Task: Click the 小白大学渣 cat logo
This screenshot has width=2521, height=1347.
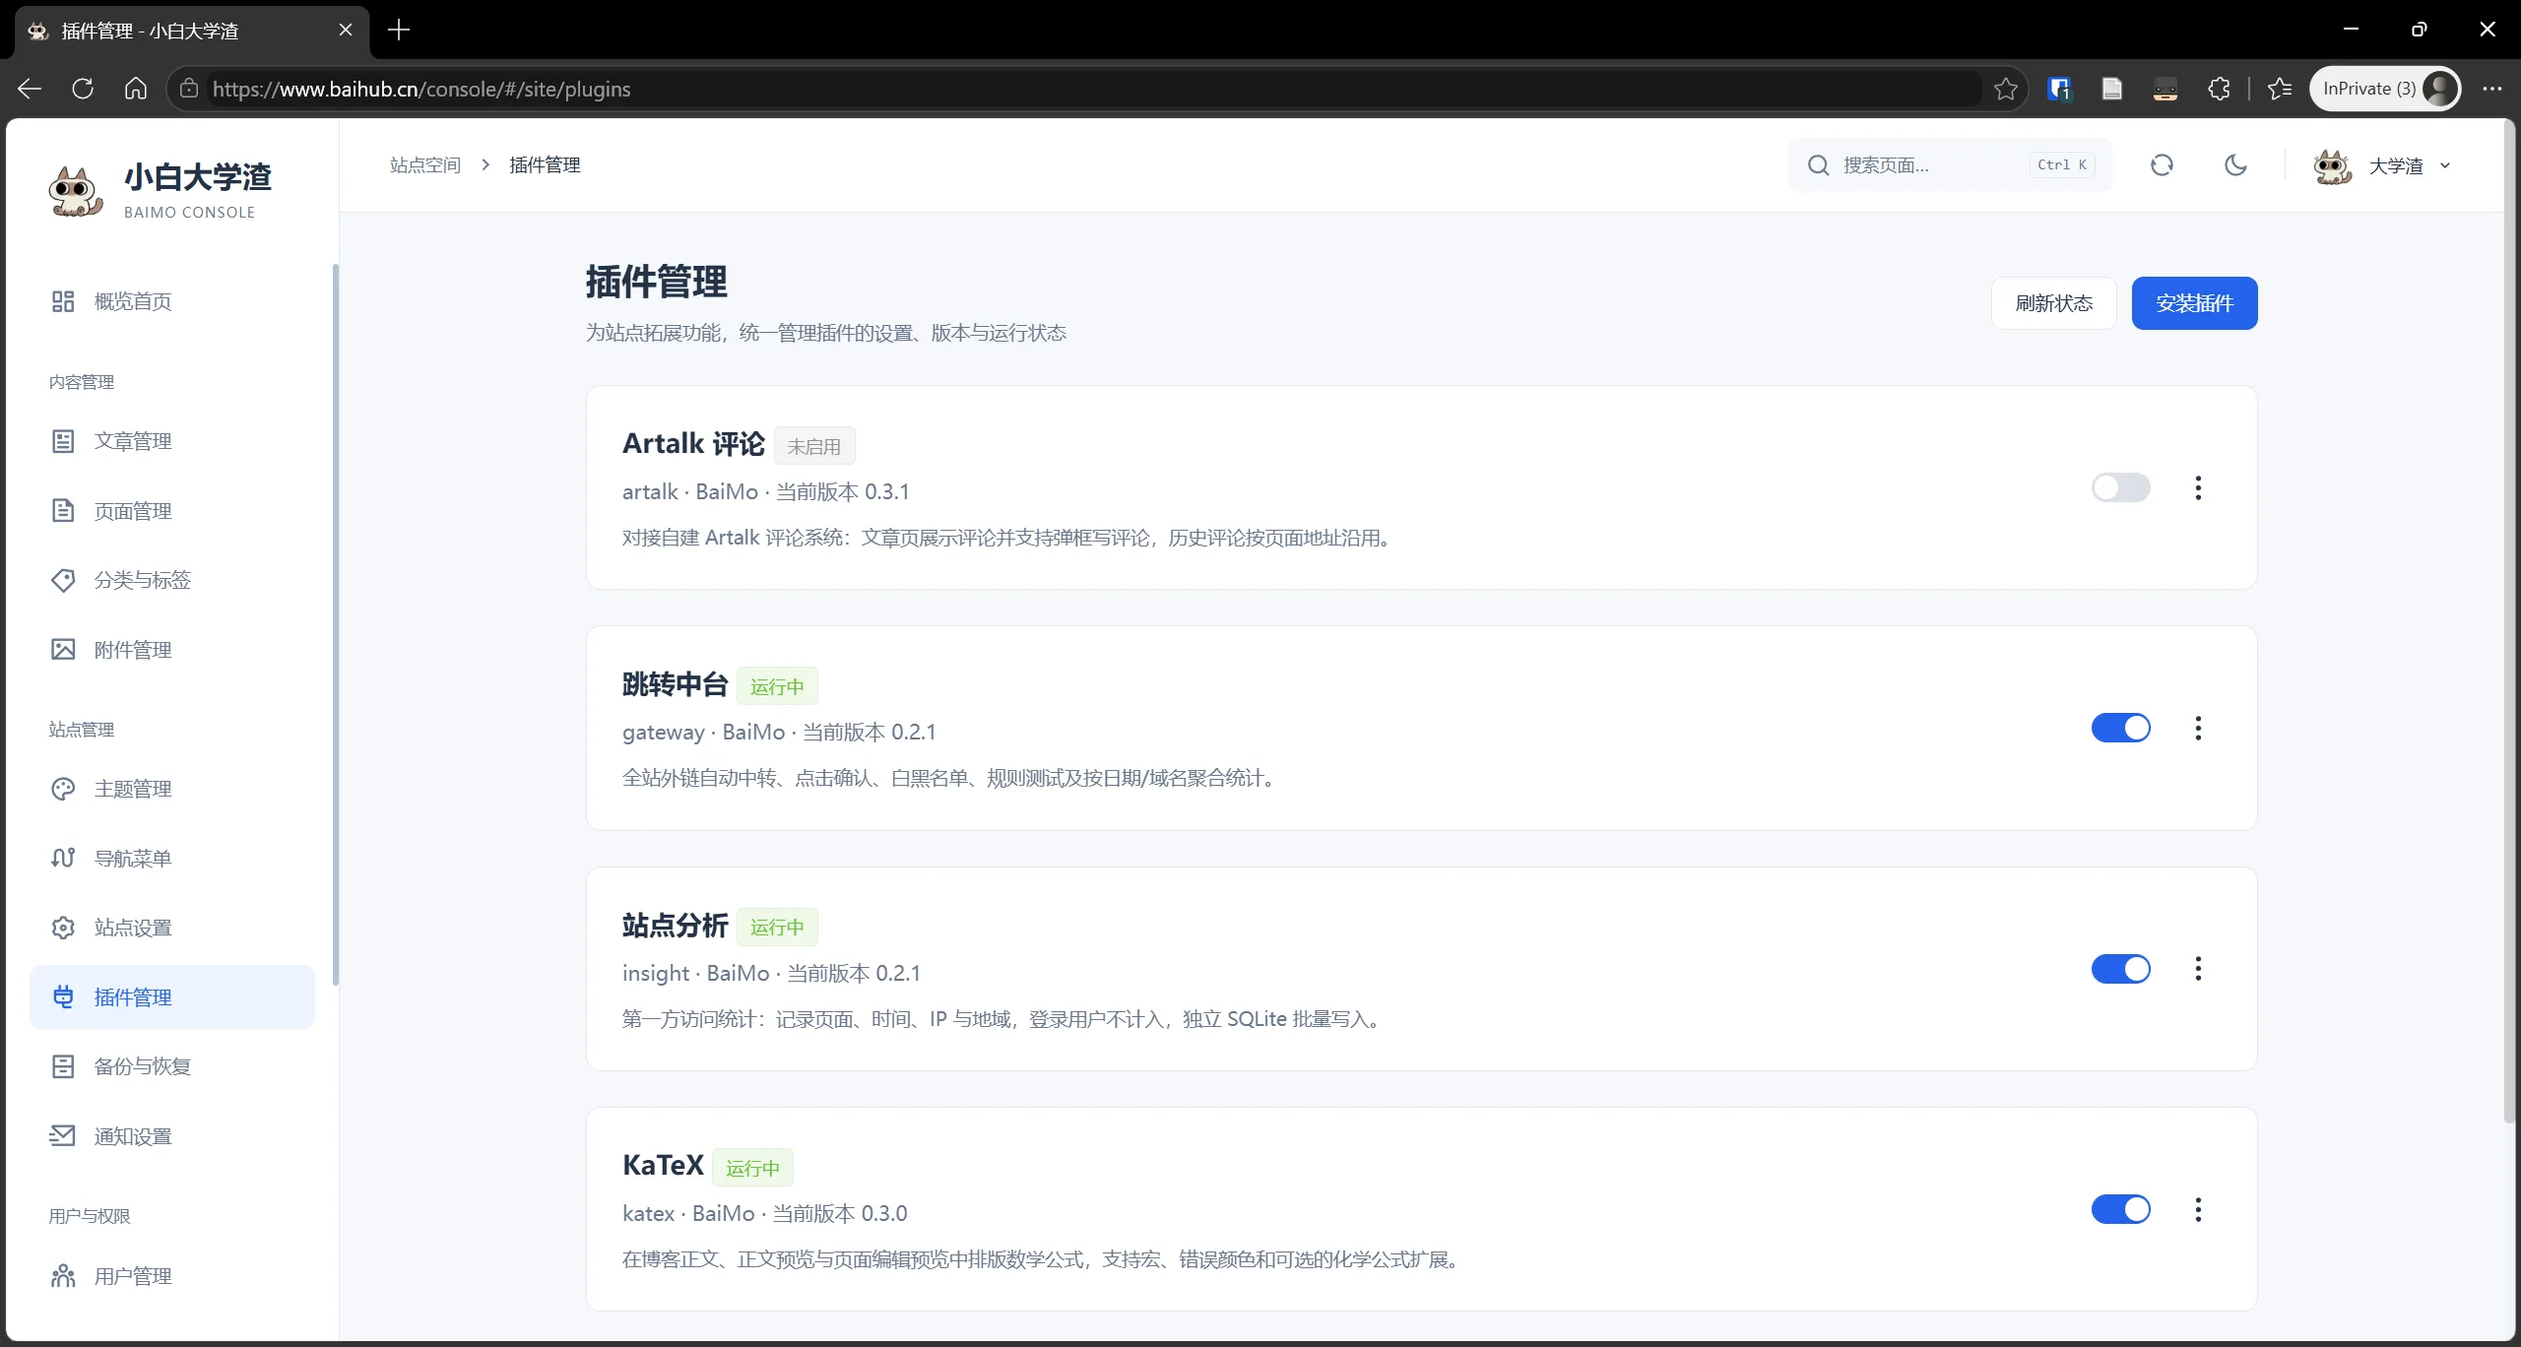Action: pyautogui.click(x=75, y=191)
